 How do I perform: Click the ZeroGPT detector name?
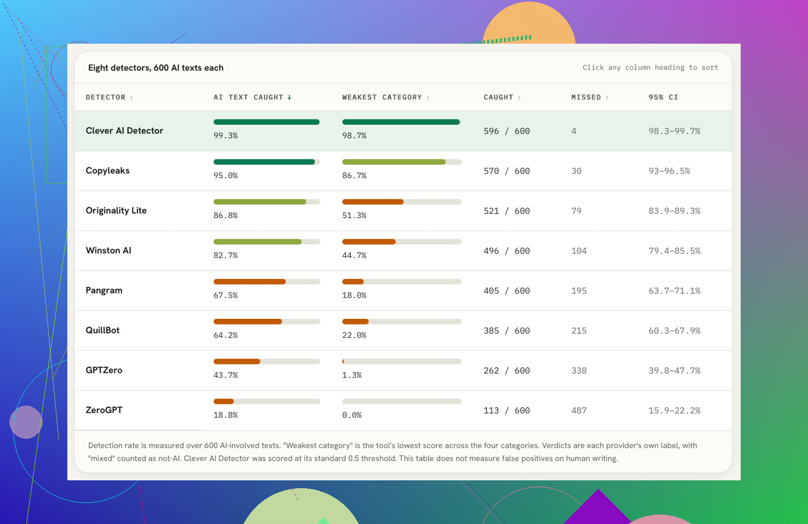(x=104, y=410)
